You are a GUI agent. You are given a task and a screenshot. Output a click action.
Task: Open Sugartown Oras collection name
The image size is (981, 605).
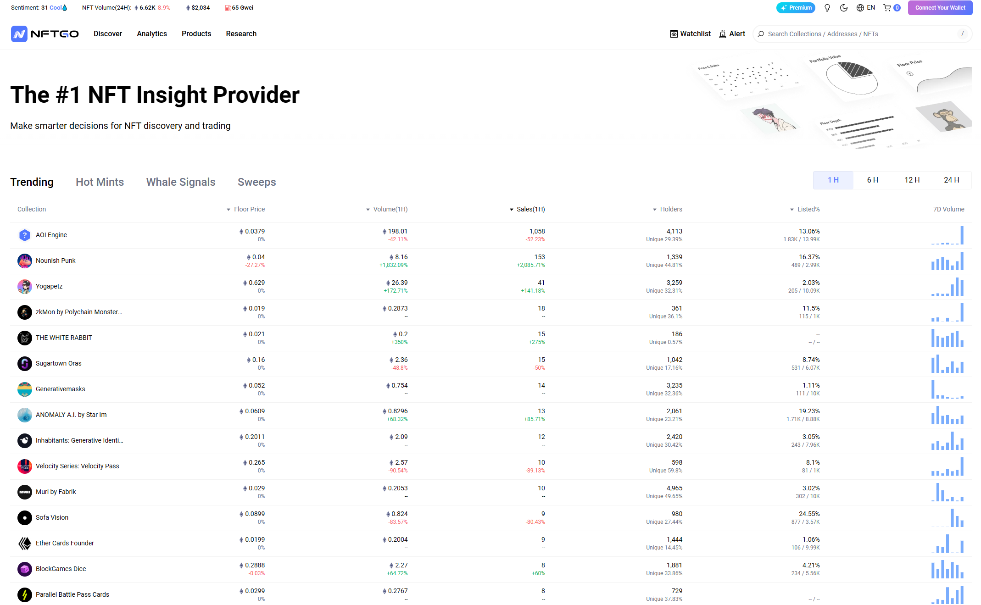[x=59, y=363]
